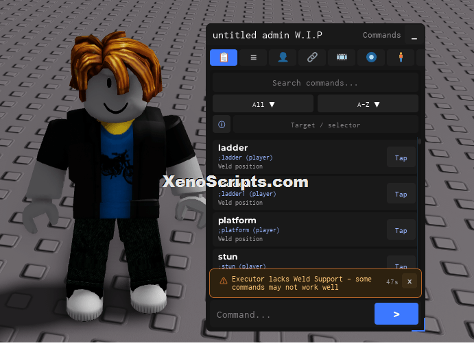The width and height of the screenshot is (474, 363).
Task: Click the Target / selector input
Action: pyautogui.click(x=326, y=125)
